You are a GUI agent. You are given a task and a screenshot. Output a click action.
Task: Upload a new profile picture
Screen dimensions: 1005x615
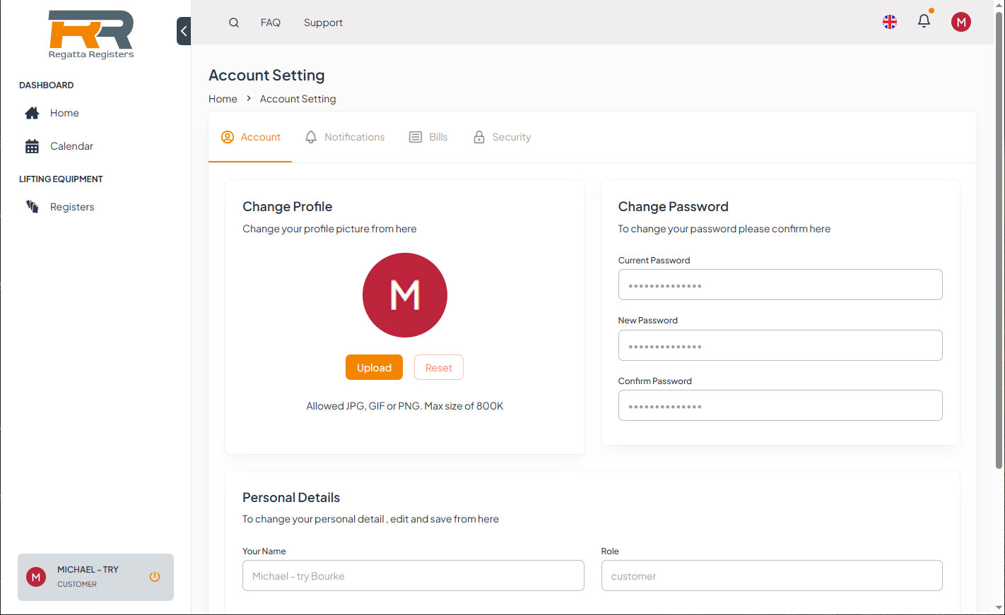point(374,367)
